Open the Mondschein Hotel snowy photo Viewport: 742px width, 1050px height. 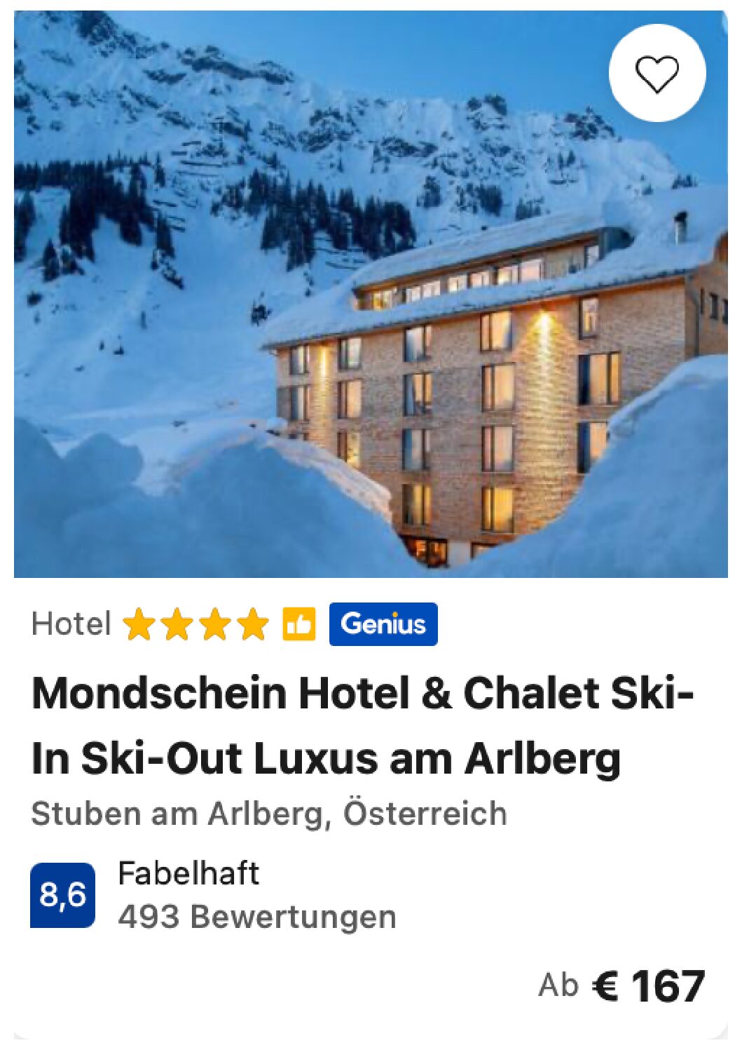click(x=371, y=294)
